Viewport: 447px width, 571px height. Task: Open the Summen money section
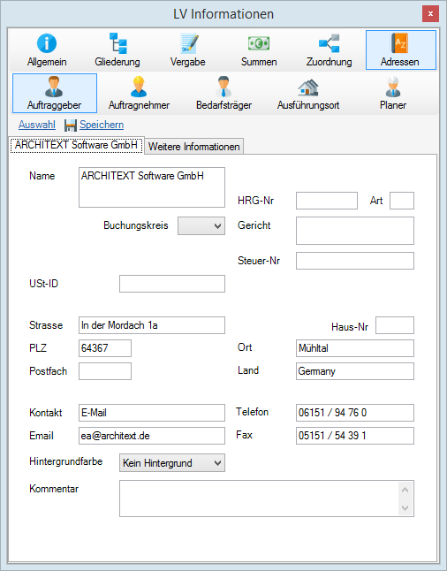click(259, 50)
